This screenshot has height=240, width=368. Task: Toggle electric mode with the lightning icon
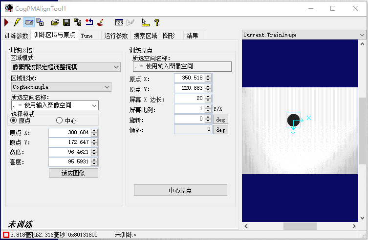[17, 22]
